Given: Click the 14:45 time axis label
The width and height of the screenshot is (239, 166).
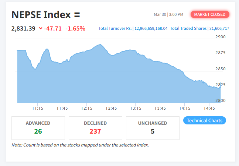Looking at the screenshot, I should tap(209, 108).
